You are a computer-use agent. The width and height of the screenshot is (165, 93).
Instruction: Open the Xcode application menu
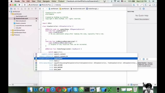tap(17, 1)
